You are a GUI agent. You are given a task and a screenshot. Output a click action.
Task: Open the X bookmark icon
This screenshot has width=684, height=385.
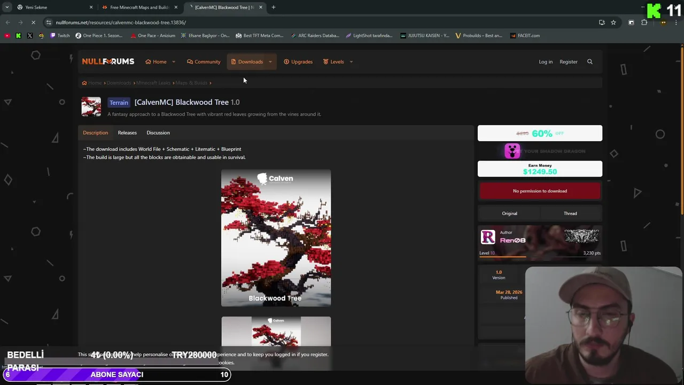coord(30,36)
